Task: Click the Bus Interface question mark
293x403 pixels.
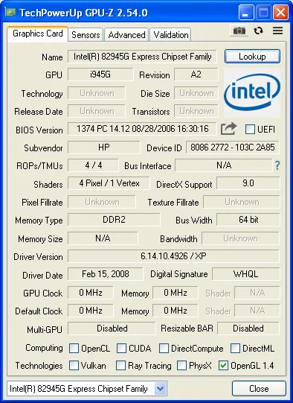Action: point(277,165)
